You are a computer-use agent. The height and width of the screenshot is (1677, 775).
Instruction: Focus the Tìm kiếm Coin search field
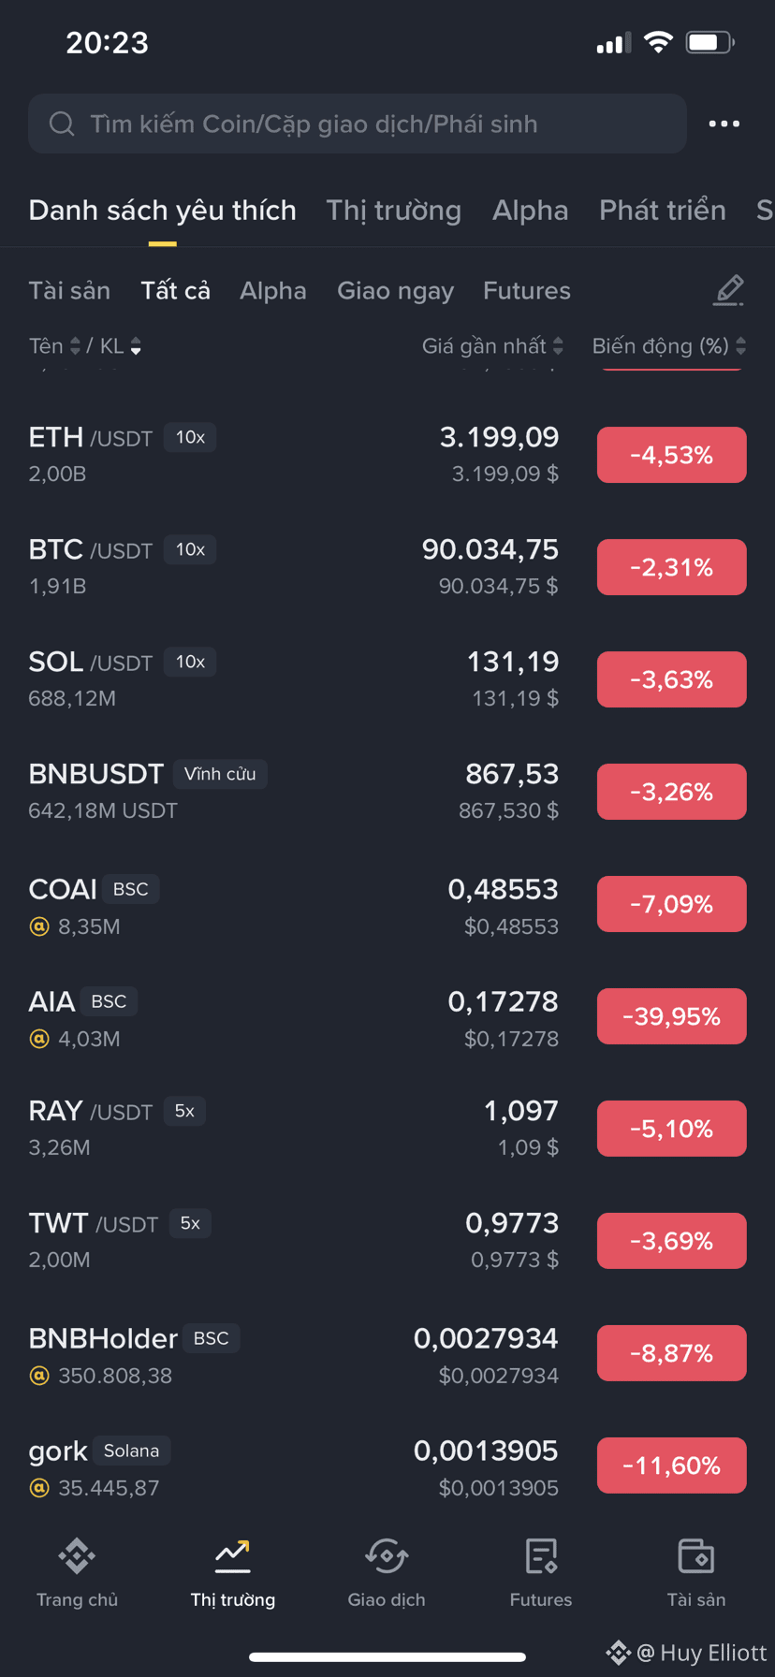(358, 124)
